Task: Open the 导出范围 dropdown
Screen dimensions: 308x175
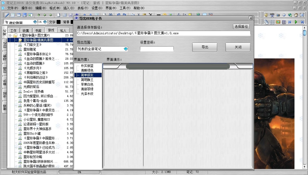Action: click(x=126, y=49)
